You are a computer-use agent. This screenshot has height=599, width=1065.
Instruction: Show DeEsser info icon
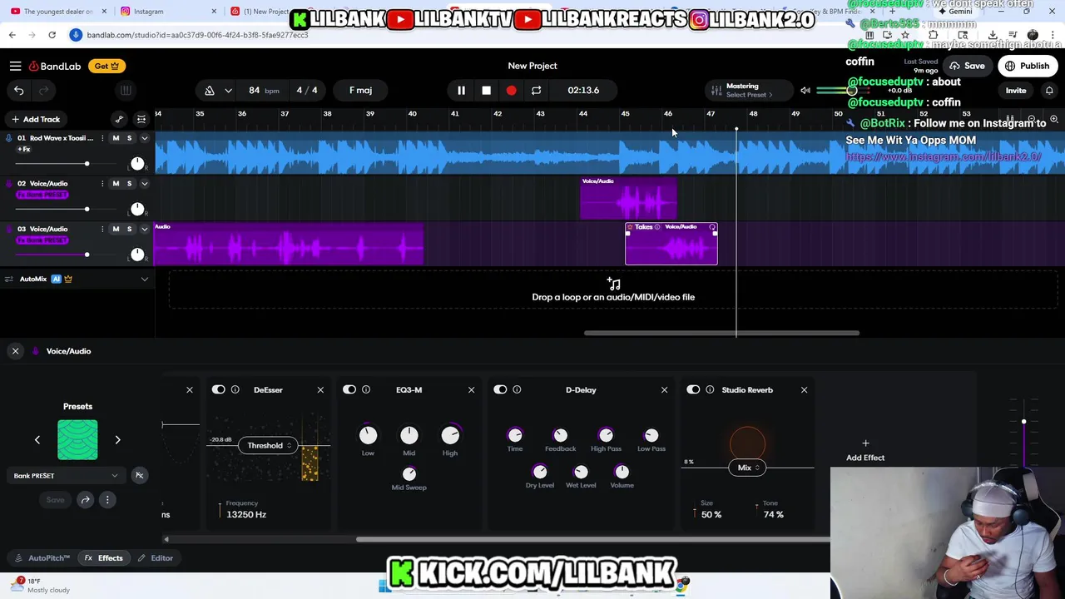pyautogui.click(x=235, y=389)
